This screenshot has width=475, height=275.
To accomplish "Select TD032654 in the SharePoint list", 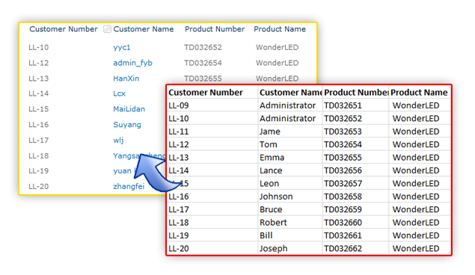I will tap(203, 63).
